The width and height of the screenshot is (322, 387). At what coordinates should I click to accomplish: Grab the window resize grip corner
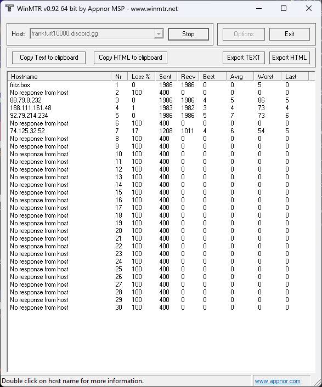pyautogui.click(x=317, y=381)
